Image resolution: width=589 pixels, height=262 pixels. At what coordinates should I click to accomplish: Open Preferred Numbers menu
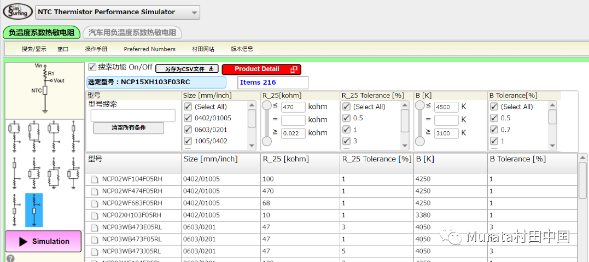[x=149, y=49]
